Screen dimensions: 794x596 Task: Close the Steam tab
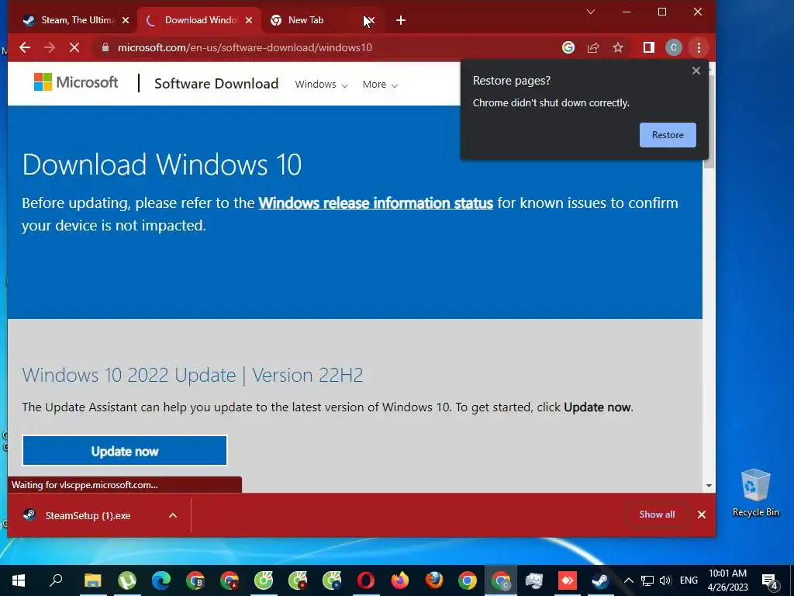point(126,20)
